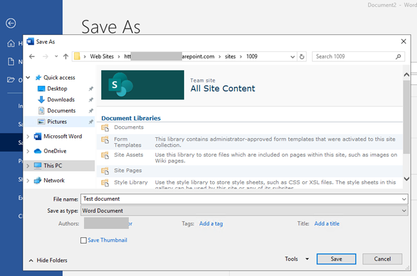The image size is (417, 276).
Task: Expand the OneDrive tree node
Action: coord(28,151)
